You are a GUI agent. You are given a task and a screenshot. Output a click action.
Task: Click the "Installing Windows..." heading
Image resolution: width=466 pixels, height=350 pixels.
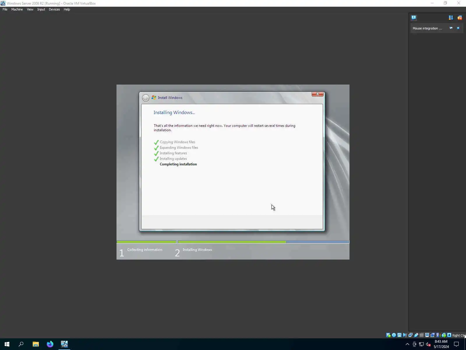(x=174, y=113)
